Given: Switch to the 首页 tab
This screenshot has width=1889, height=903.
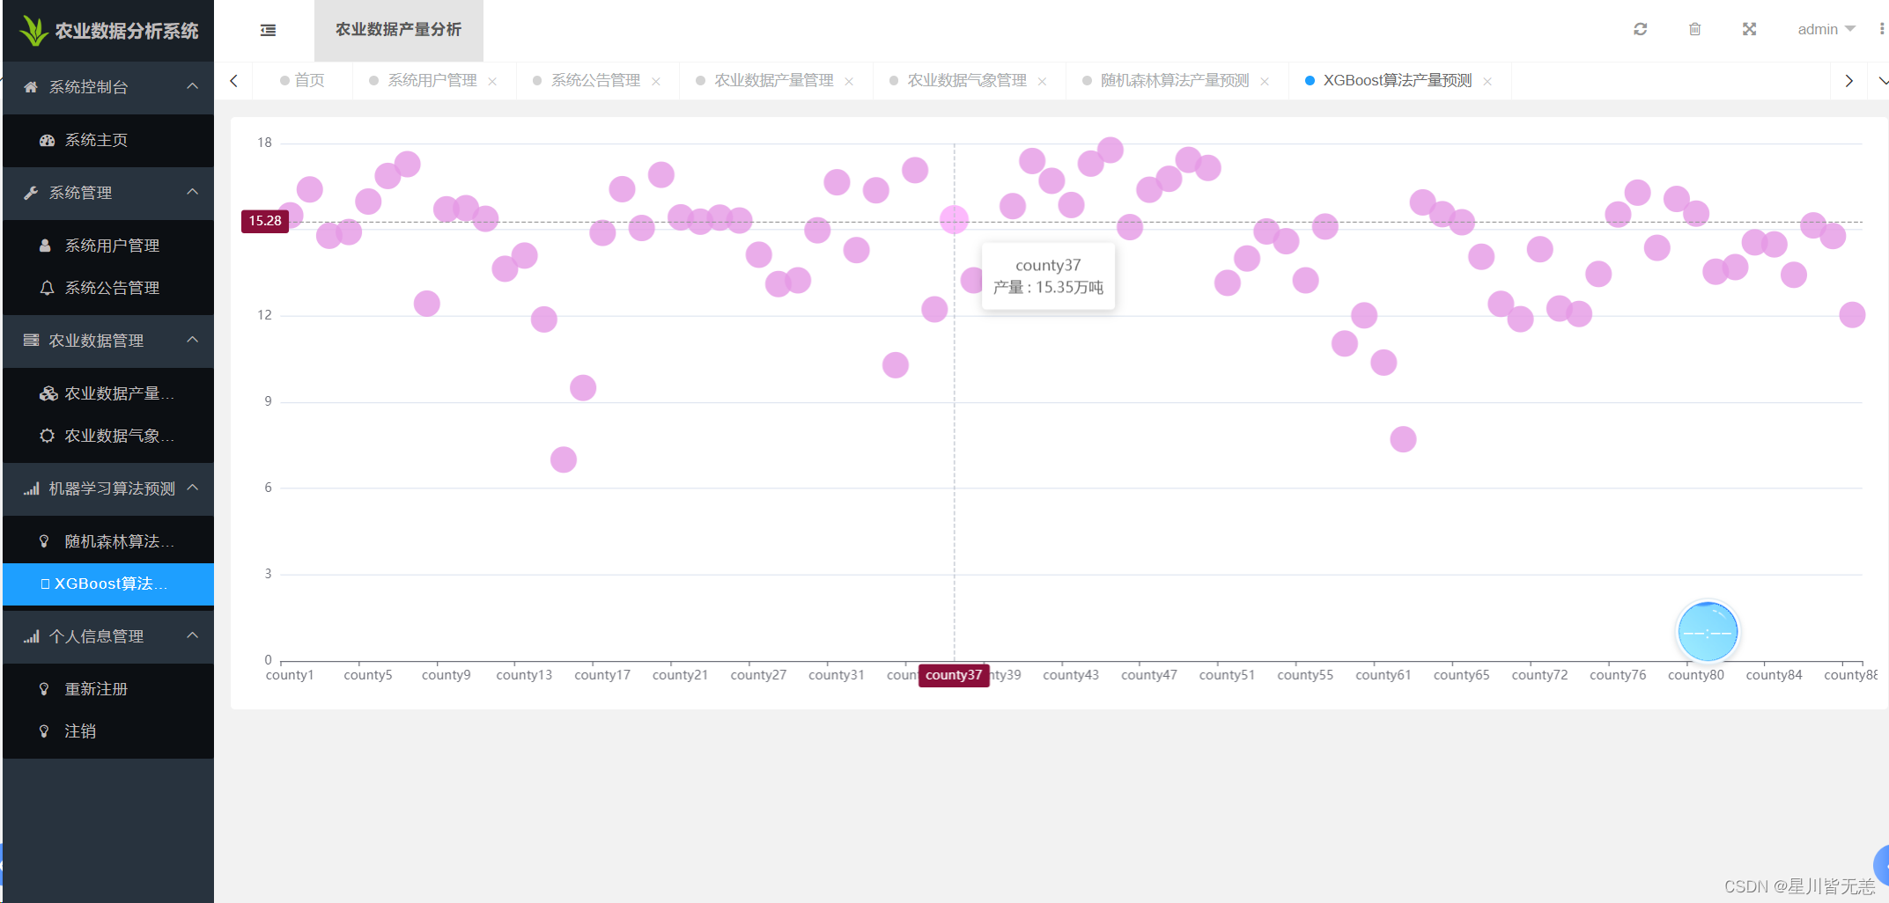Looking at the screenshot, I should pyautogui.click(x=309, y=80).
